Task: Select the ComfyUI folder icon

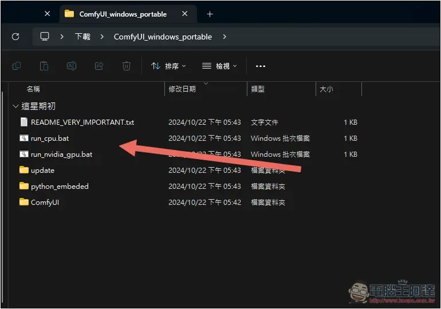Action: [x=24, y=201]
